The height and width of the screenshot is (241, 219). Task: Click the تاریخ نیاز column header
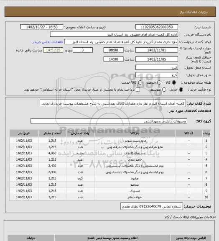coord(24,133)
